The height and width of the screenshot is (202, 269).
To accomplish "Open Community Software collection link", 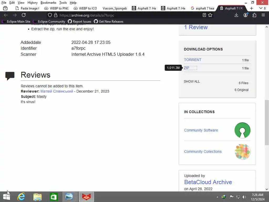I will (x=201, y=130).
